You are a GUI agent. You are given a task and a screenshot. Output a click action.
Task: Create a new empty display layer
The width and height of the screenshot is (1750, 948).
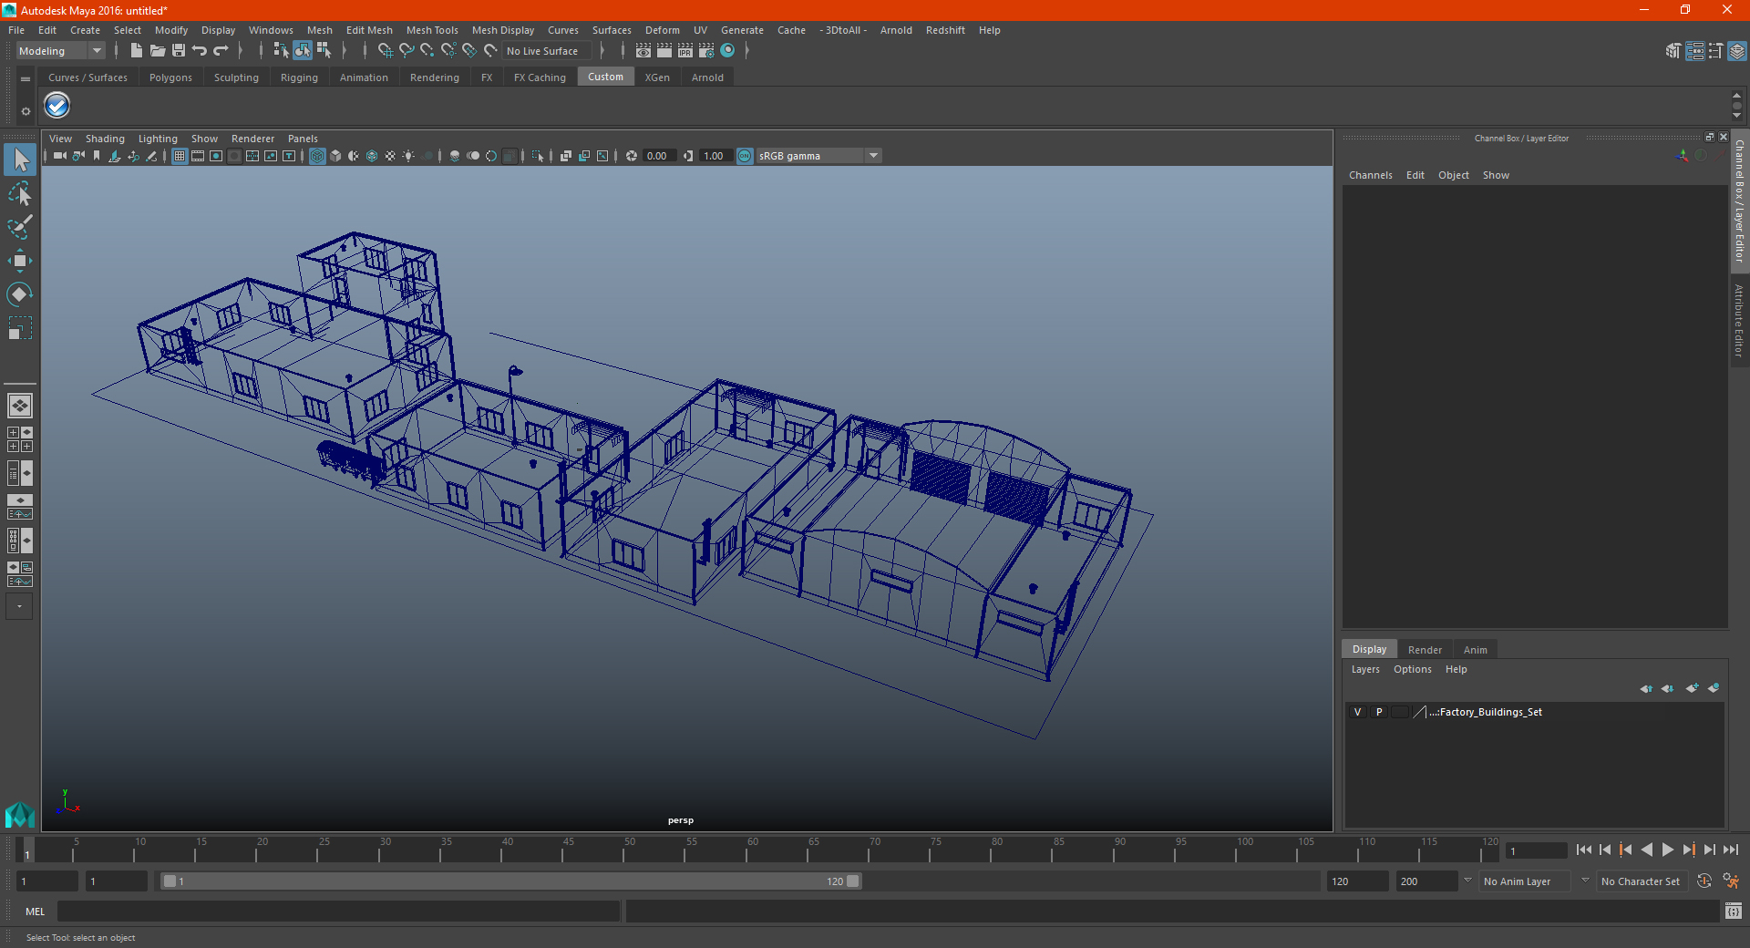coord(1693,688)
